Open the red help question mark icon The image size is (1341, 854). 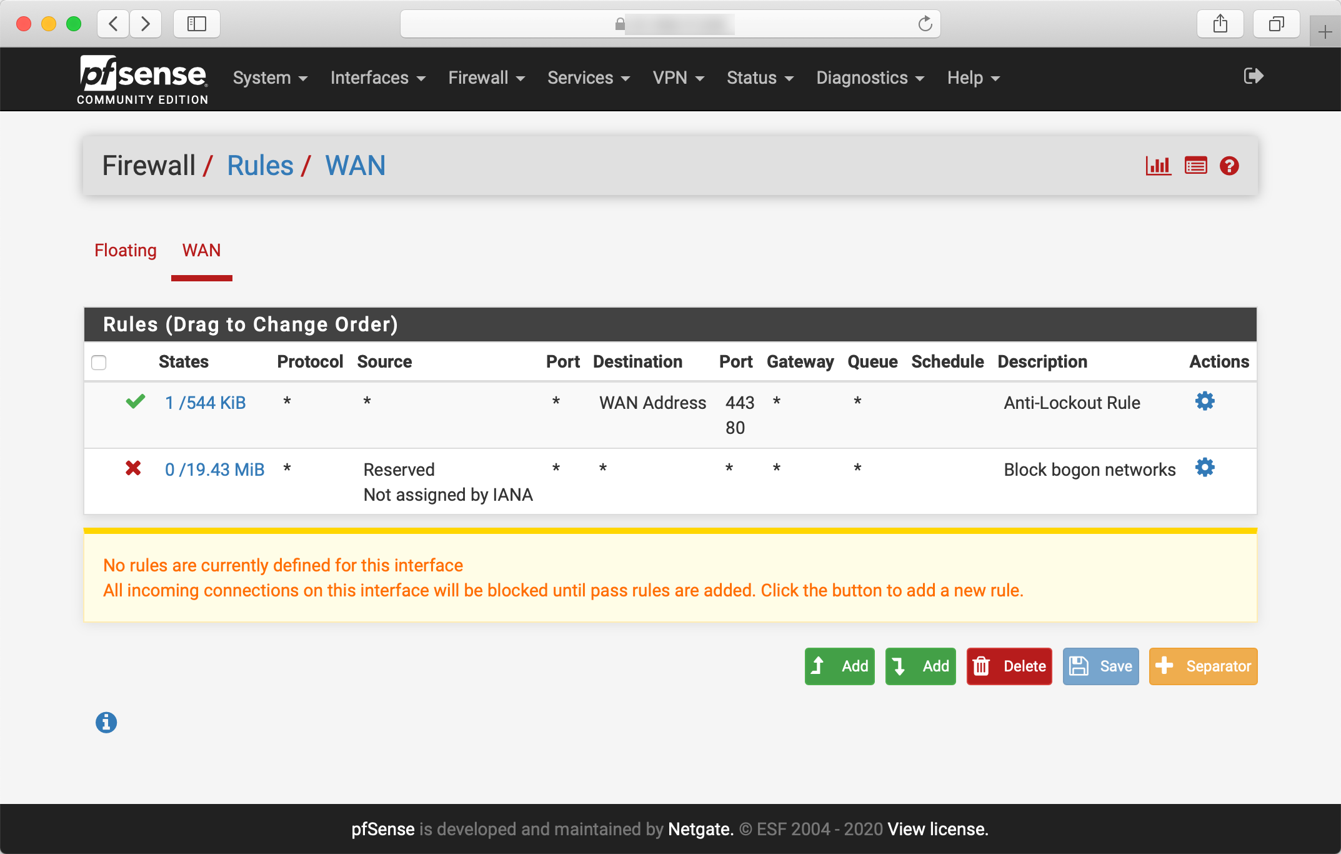click(x=1229, y=166)
